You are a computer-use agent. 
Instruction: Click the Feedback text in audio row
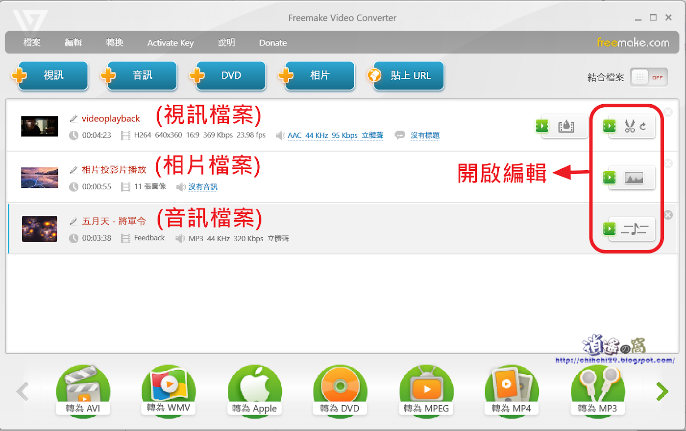click(149, 238)
